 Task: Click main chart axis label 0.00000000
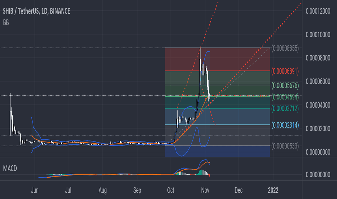coord(318,152)
